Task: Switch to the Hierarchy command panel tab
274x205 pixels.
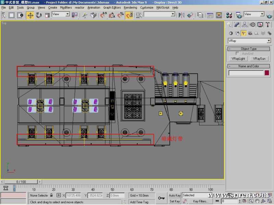Action: pyautogui.click(x=245, y=25)
